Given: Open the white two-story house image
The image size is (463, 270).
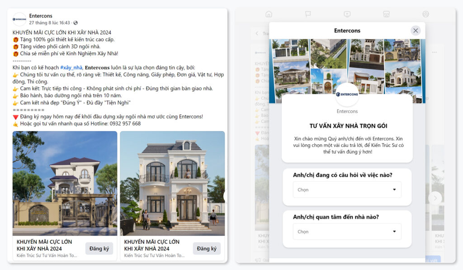Looking at the screenshot, I should click(x=172, y=183).
